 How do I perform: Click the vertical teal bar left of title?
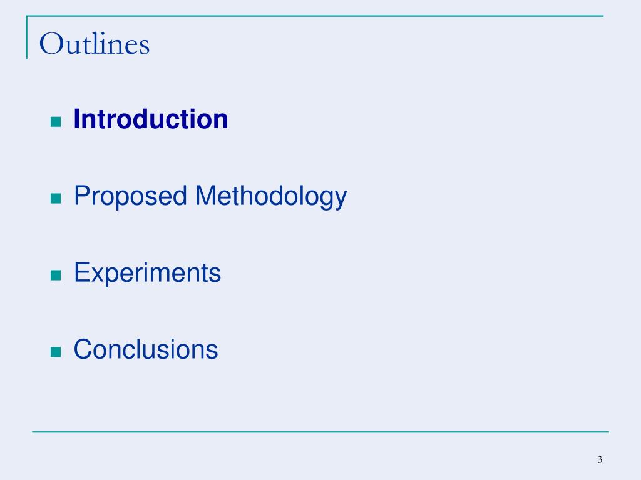[26, 37]
